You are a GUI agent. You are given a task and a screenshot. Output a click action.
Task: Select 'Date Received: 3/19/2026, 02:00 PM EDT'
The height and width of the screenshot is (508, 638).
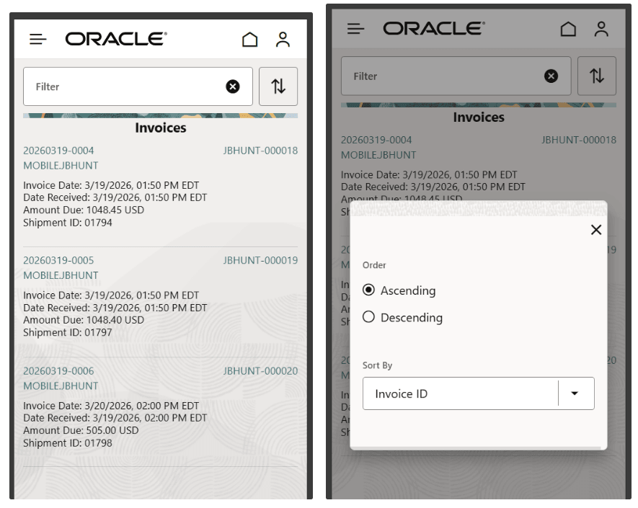(x=115, y=418)
